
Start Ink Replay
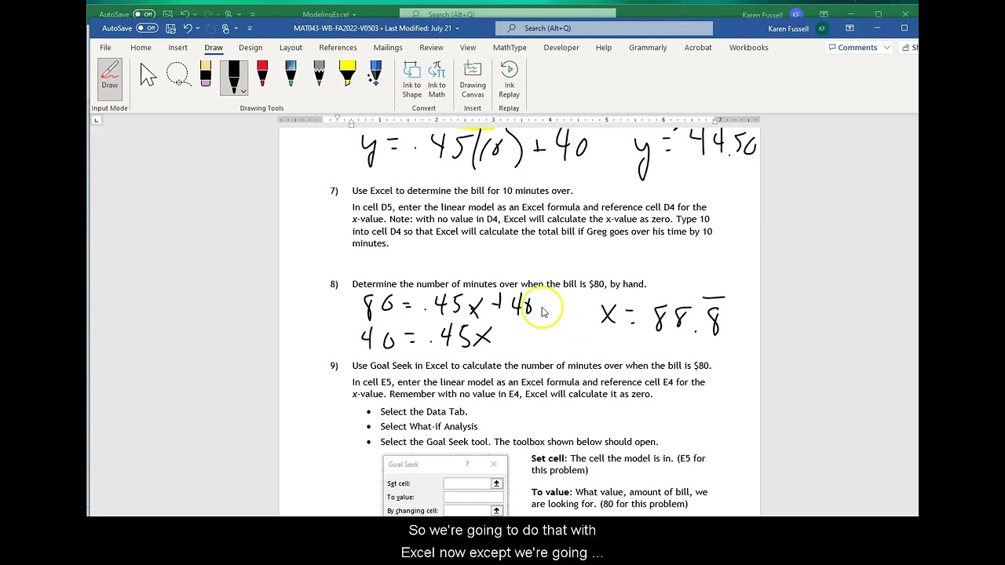(x=509, y=80)
